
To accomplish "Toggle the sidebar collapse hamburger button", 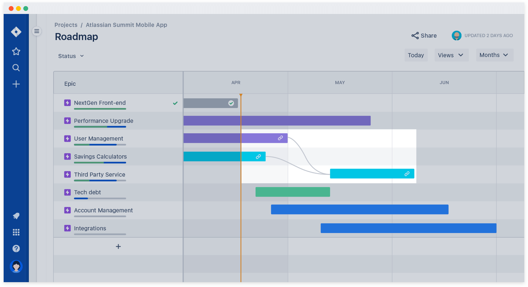I will (37, 31).
